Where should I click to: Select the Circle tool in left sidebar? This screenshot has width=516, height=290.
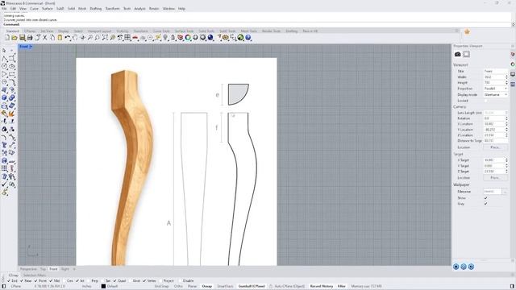[4, 66]
